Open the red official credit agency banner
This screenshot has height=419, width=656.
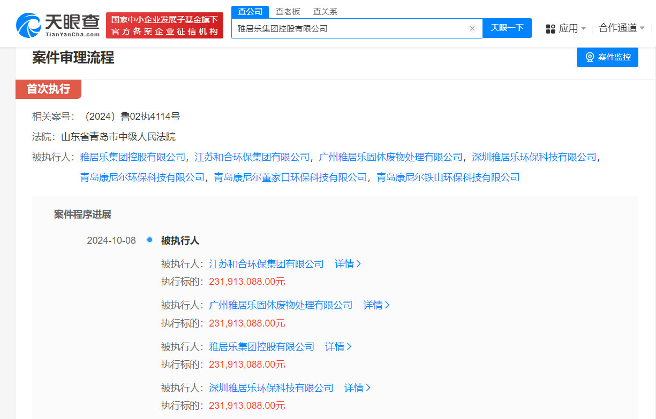point(164,25)
